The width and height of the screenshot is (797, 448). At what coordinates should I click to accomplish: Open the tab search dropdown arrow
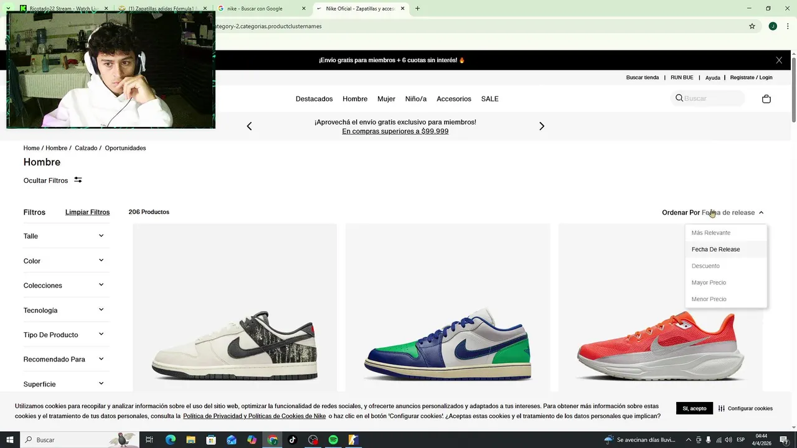click(x=8, y=9)
